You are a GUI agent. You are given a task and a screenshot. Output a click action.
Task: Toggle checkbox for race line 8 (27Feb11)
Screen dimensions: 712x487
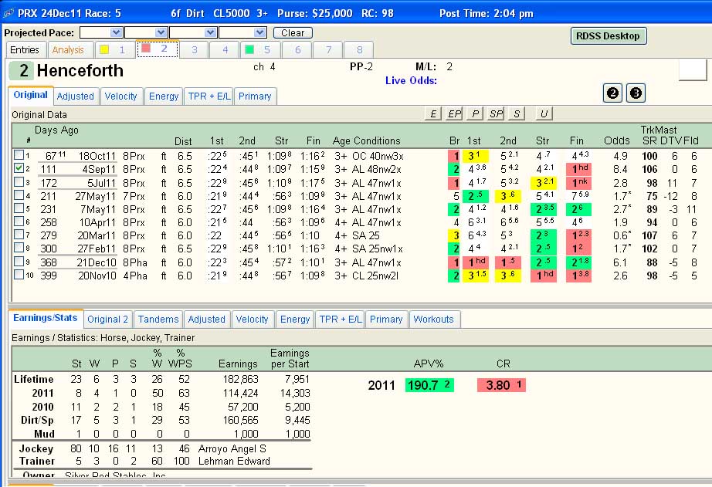coord(19,247)
